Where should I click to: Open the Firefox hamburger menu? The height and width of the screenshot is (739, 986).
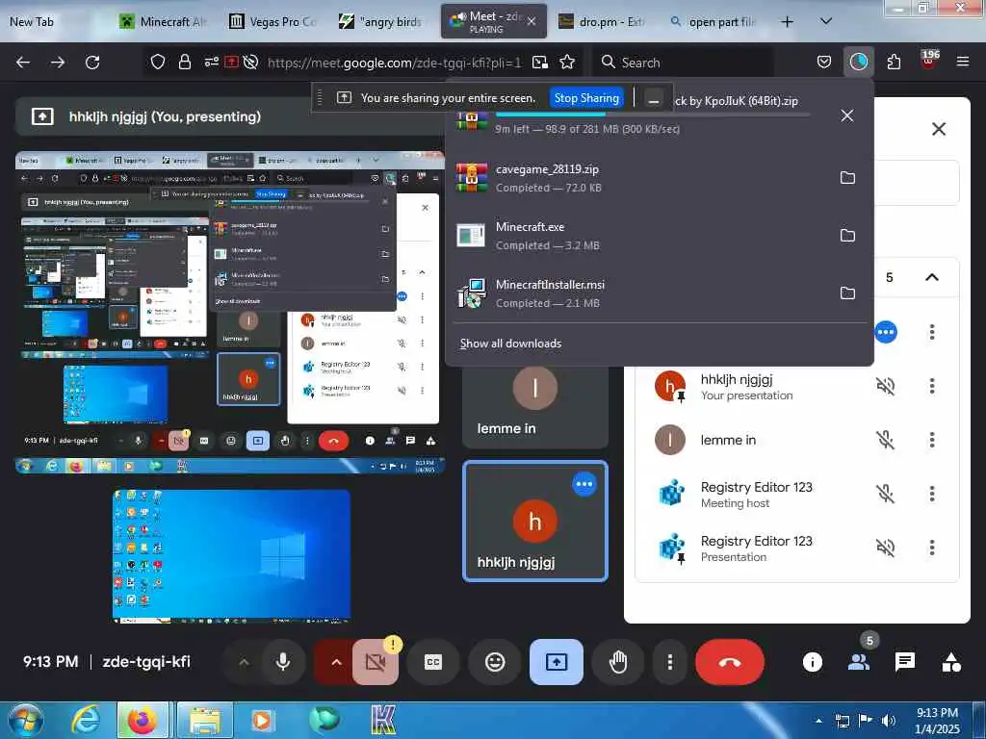[962, 62]
